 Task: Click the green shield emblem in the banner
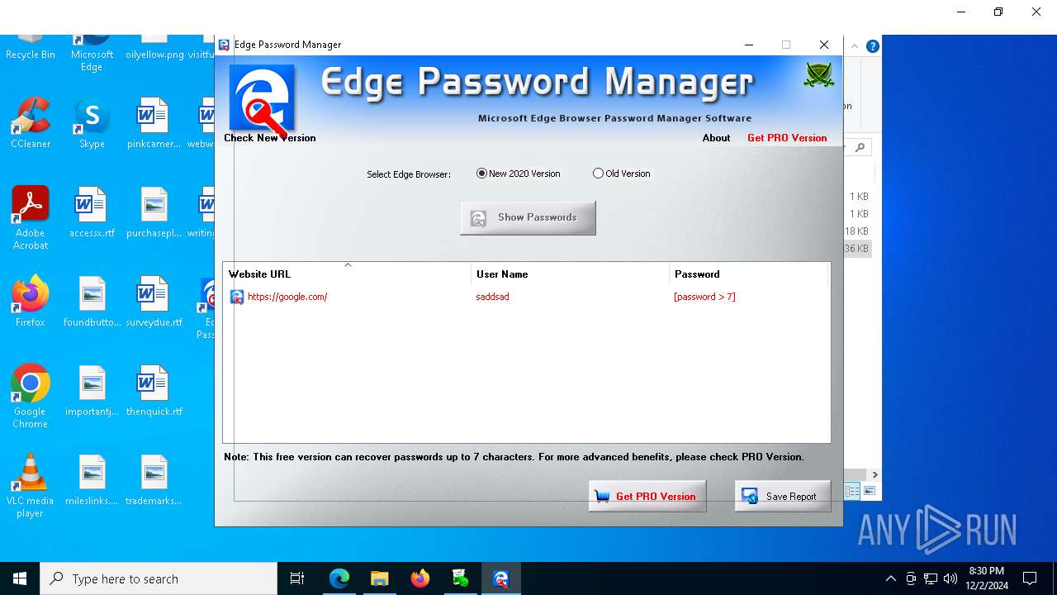(818, 76)
